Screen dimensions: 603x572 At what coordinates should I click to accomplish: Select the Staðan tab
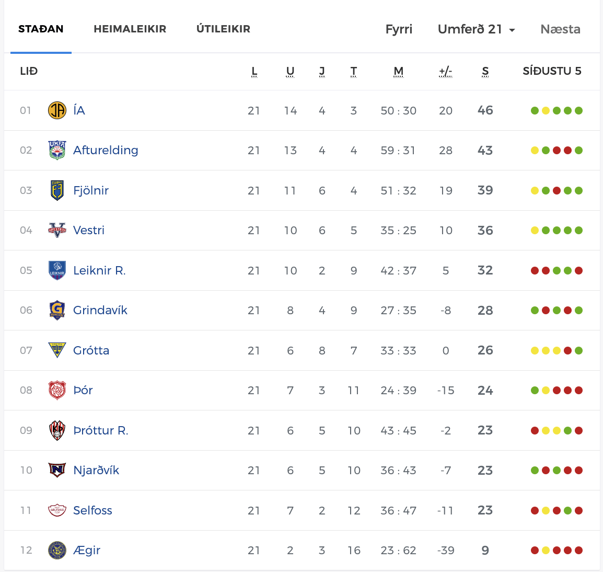(41, 29)
